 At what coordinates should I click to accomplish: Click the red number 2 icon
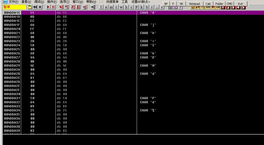[x=228, y=8]
